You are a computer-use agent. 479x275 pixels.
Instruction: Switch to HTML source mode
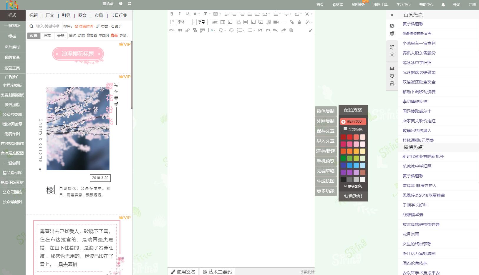click(172, 30)
